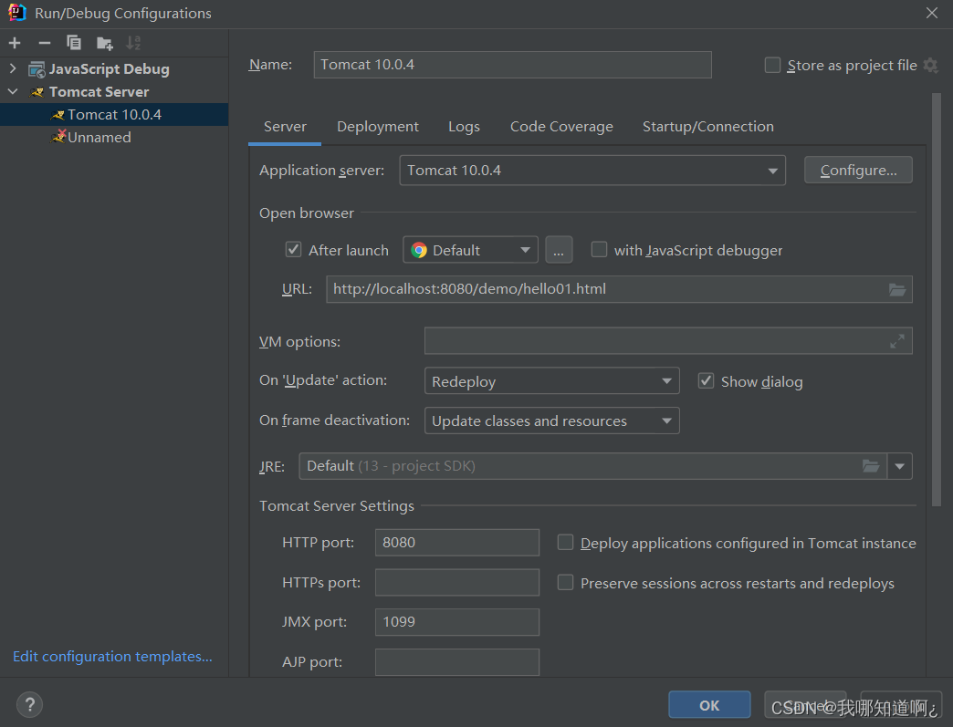The image size is (953, 727).
Task: Focus the JMX port field
Action: pos(457,622)
